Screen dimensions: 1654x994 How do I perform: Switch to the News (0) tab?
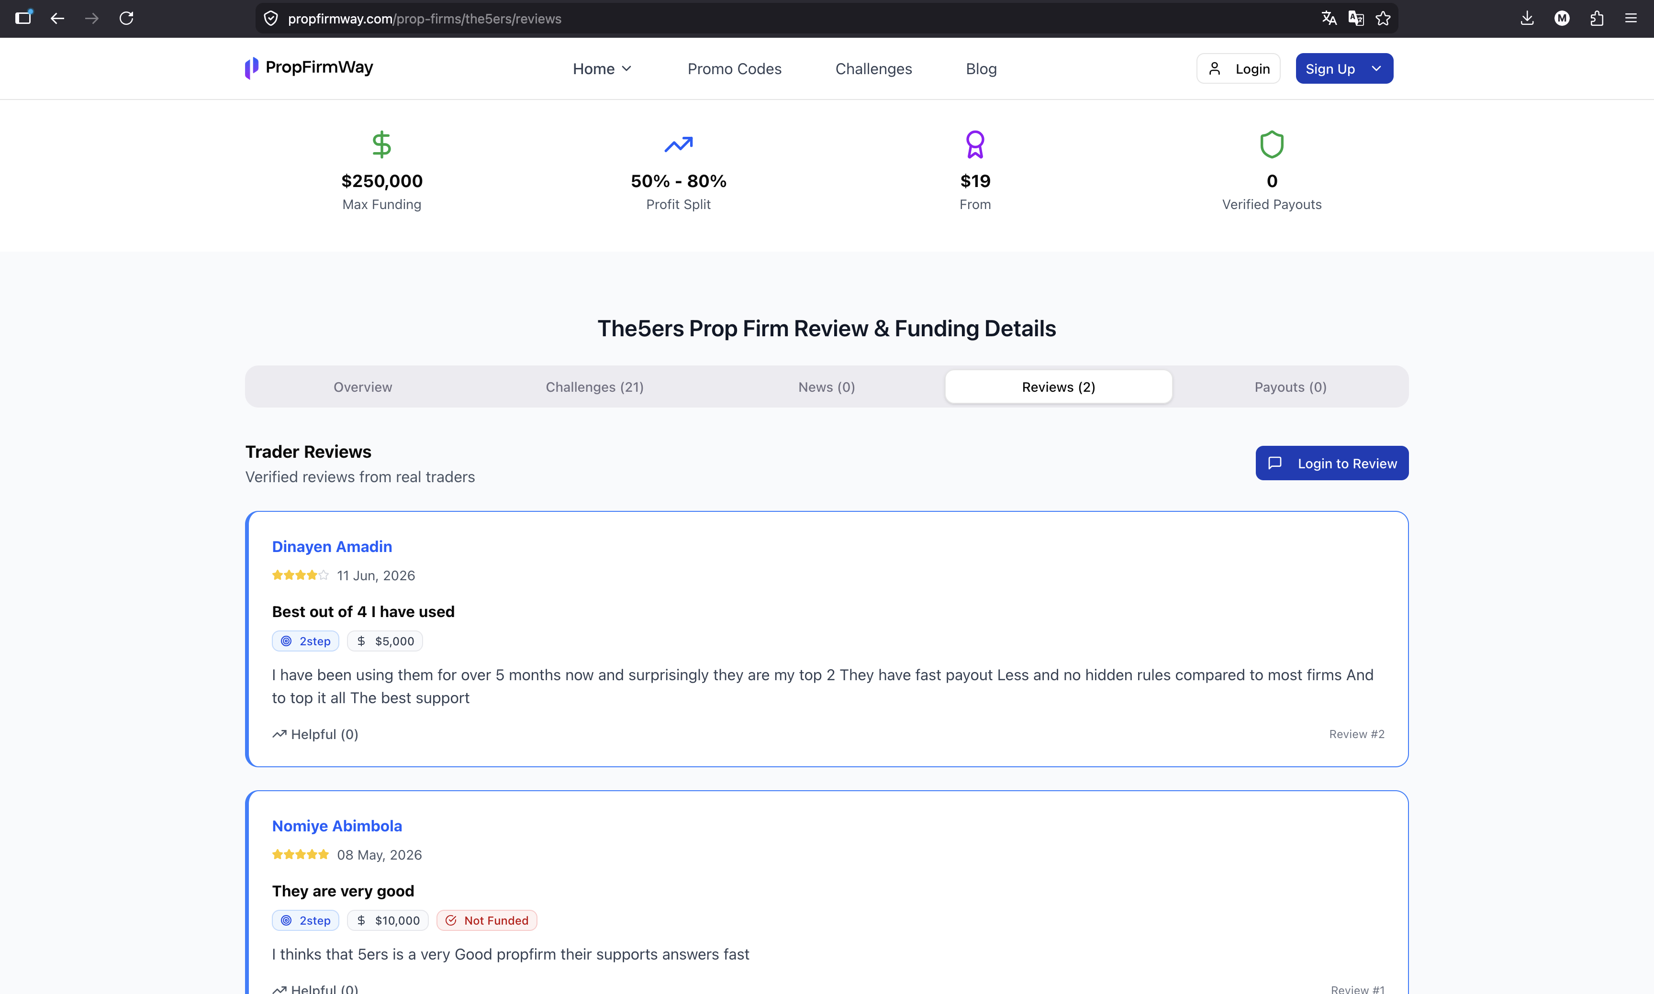tap(827, 387)
